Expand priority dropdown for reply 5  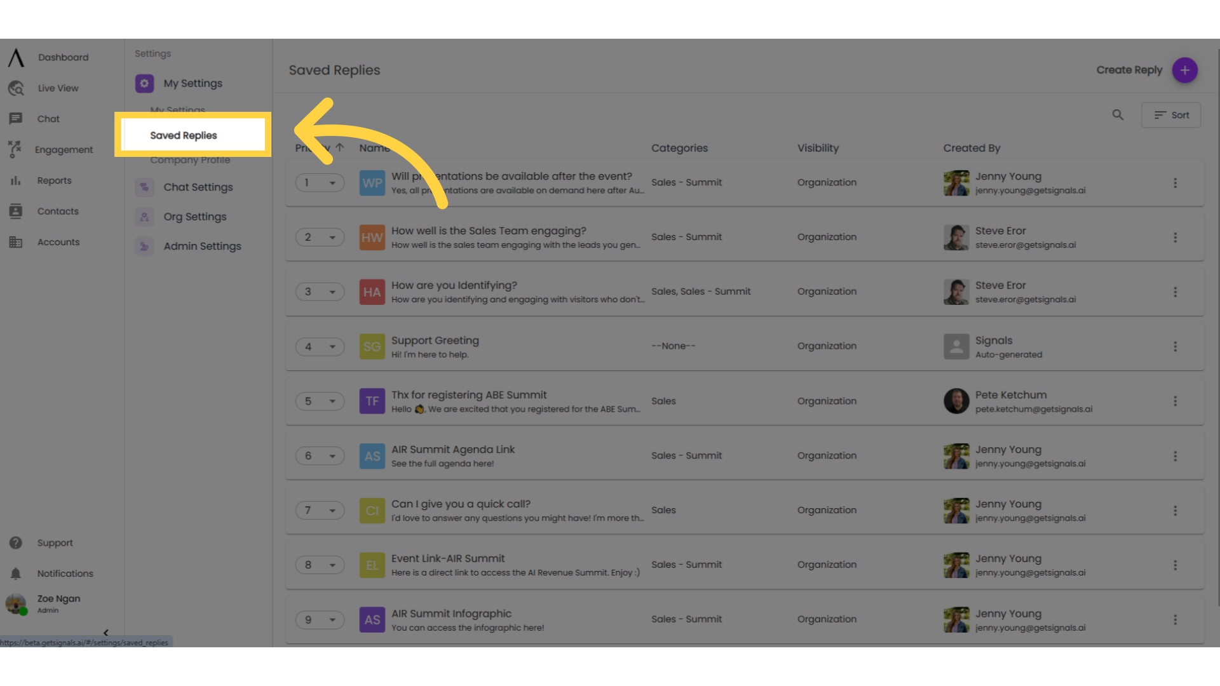[333, 400]
